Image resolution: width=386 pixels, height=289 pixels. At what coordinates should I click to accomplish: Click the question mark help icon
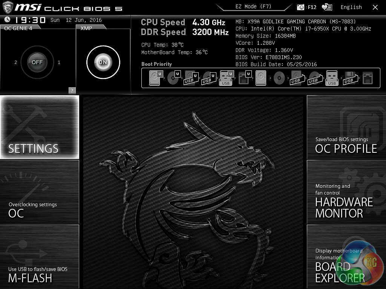[x=72, y=90]
